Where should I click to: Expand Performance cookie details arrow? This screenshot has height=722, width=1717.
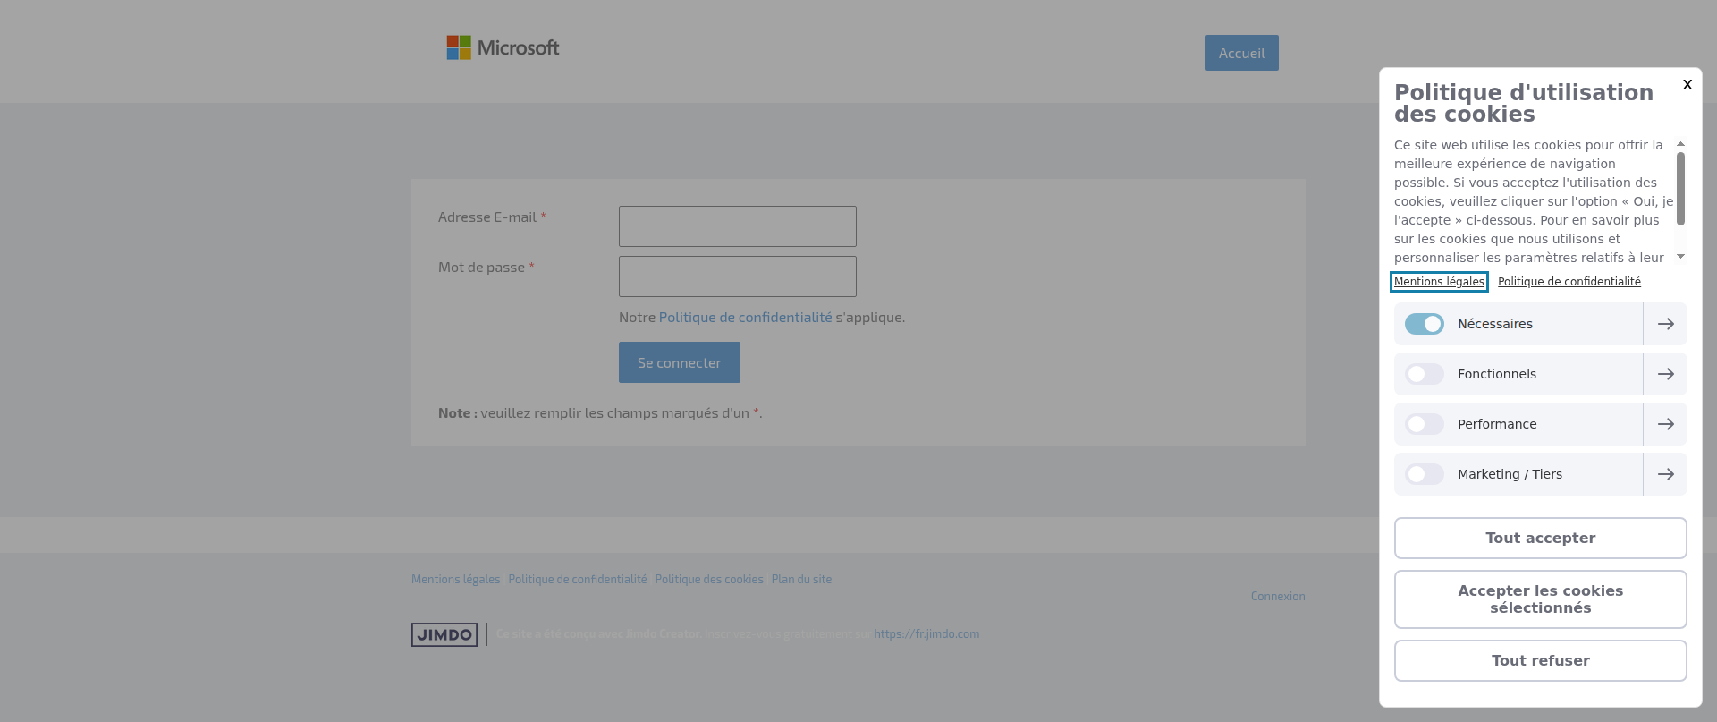(1665, 424)
